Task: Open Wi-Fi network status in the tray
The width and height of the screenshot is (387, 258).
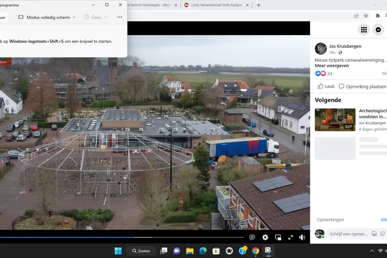Action: point(380,251)
